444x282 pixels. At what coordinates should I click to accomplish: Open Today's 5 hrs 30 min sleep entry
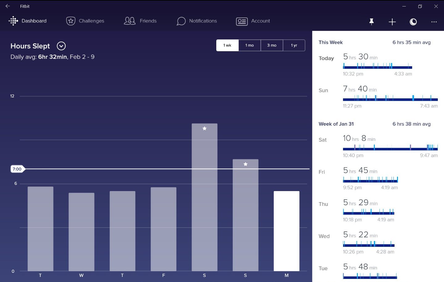click(378, 64)
